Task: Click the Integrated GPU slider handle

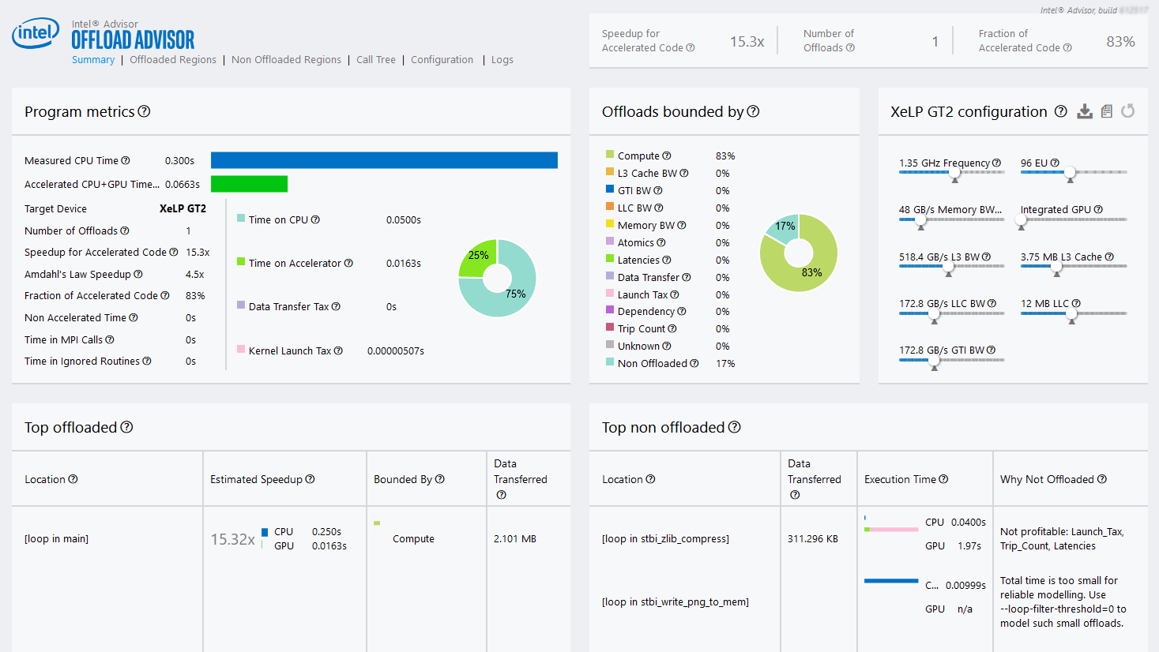Action: (1022, 220)
